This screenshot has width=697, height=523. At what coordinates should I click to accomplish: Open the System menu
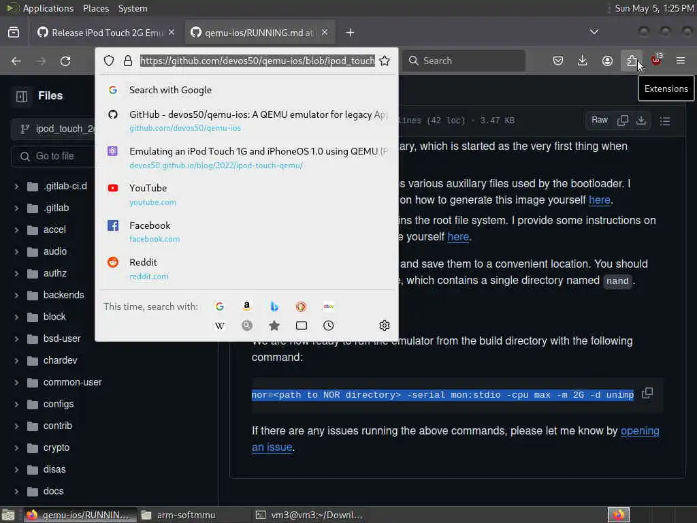(x=133, y=8)
